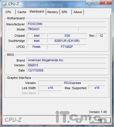Viewport: 114px width, 127px height.
Task: Click the 82801JR (ICH10R) southbridge field
Action: pyautogui.click(x=67, y=41)
